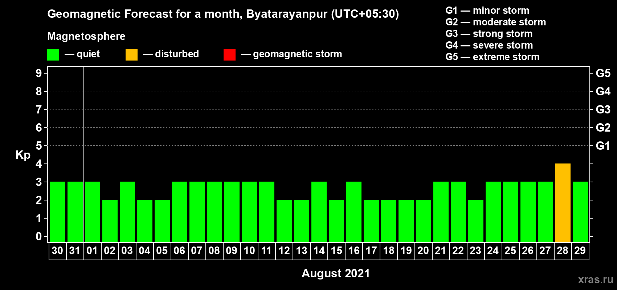Viewport: 617px width, 290px height.
Task: Click the date label 01
Action: [92, 251]
